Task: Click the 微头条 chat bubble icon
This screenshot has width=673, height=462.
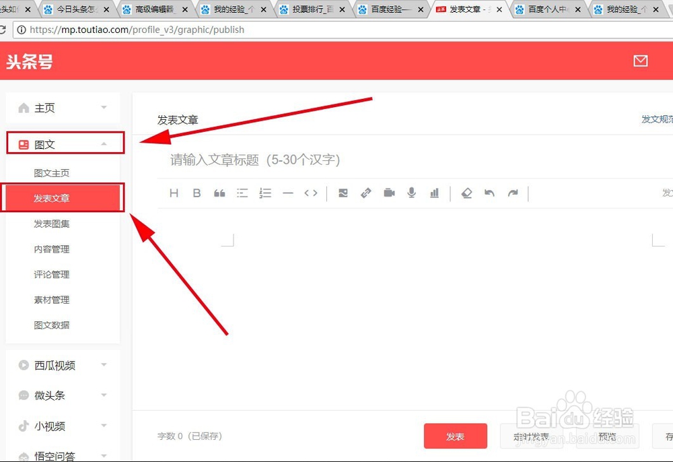Action: pyautogui.click(x=24, y=395)
